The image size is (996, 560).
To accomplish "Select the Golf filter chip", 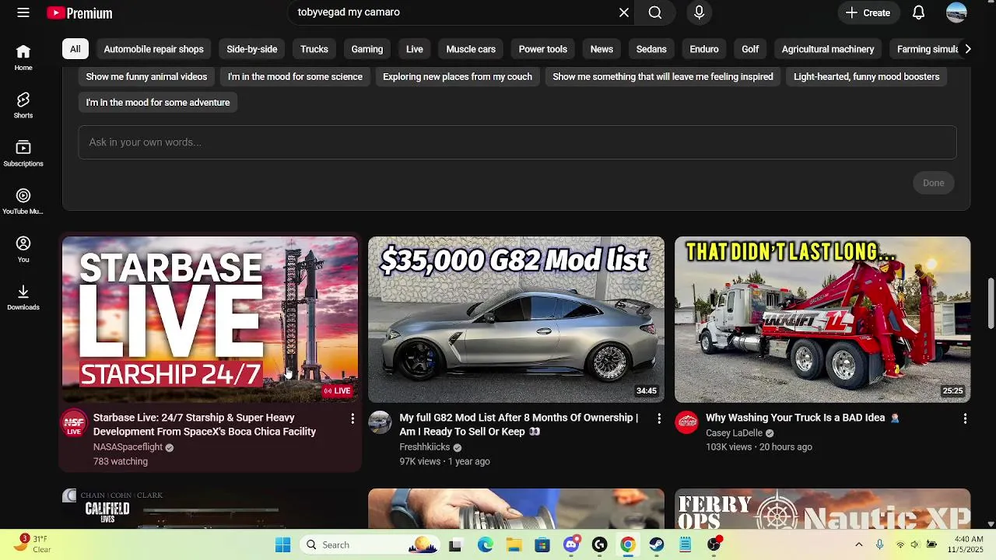I will pos(750,49).
